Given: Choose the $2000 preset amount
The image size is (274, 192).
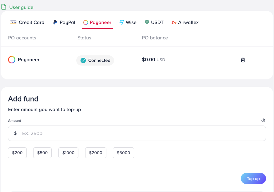Looking at the screenshot, I should click(96, 153).
